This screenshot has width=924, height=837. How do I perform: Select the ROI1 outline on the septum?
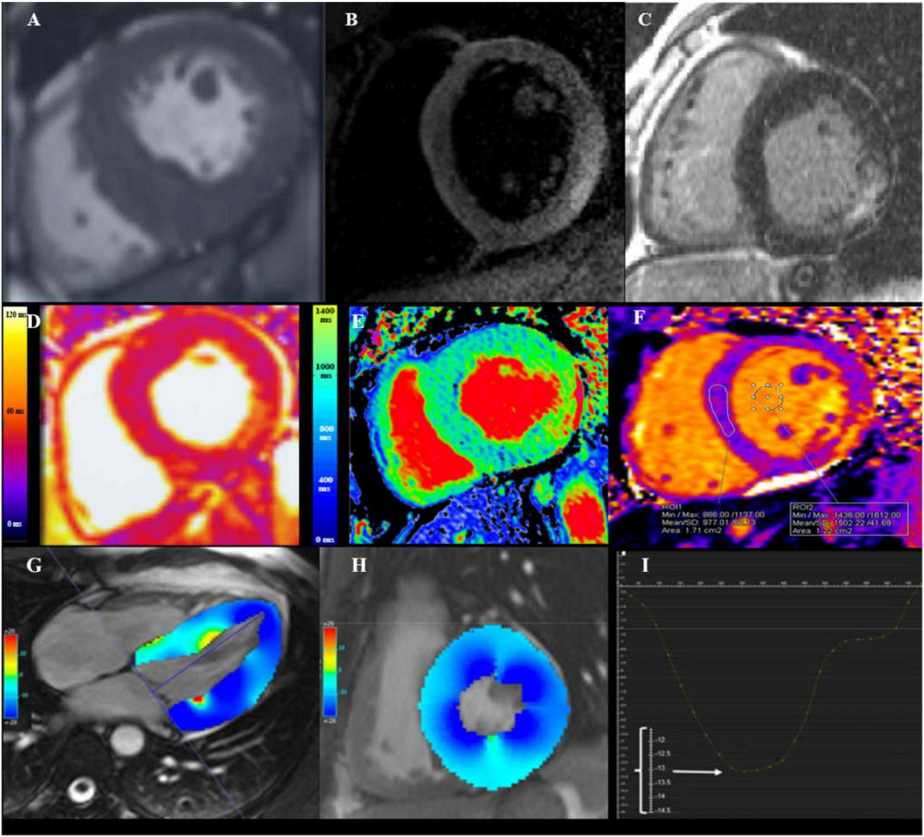click(722, 409)
